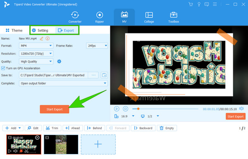Open the 16:9 aspect ratio dropdown
The image size is (248, 159).
click(x=133, y=116)
